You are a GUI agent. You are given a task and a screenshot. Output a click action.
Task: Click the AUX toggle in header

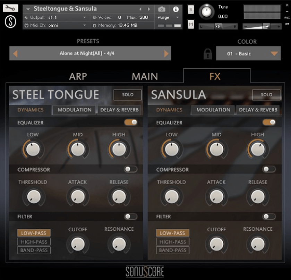(x=287, y=18)
